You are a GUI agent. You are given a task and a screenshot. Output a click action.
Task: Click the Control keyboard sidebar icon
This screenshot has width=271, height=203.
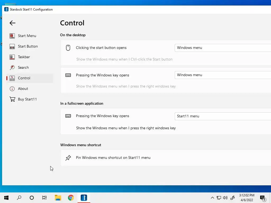click(x=12, y=78)
